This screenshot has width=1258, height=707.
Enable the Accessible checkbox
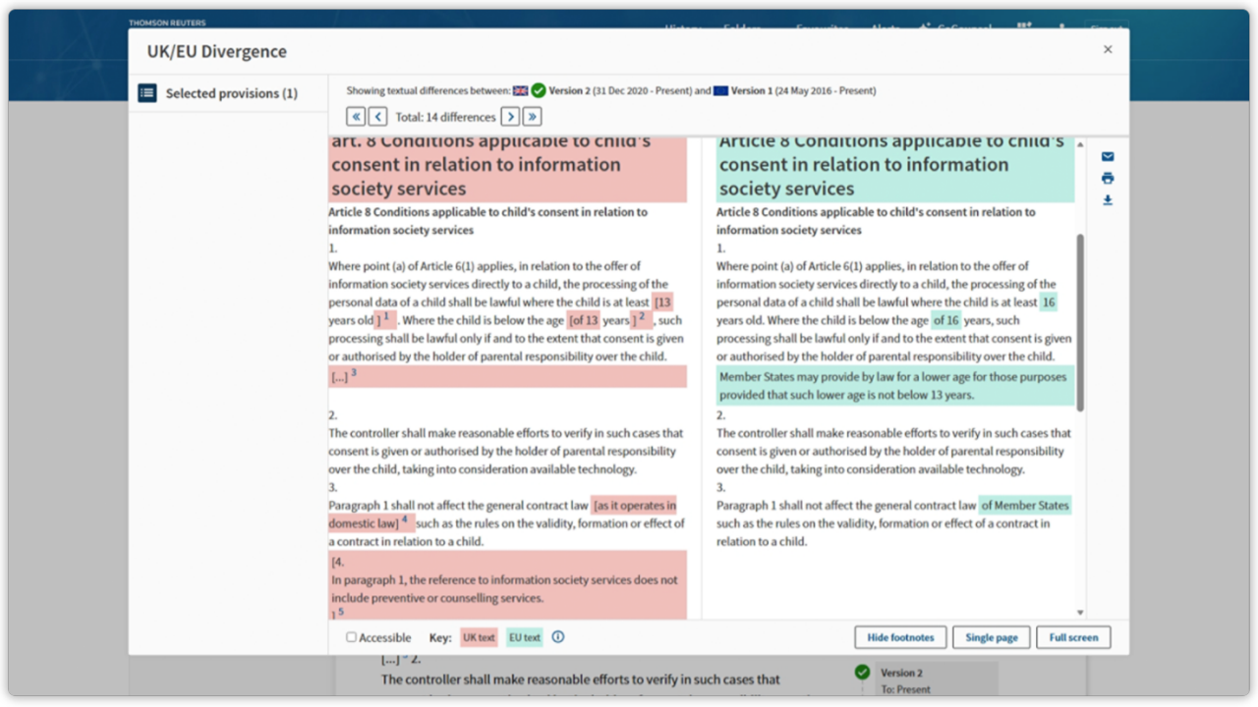tap(351, 637)
